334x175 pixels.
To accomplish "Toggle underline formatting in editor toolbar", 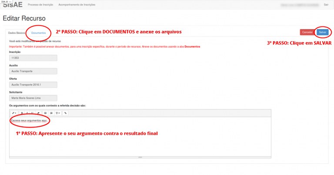I will [32, 113].
